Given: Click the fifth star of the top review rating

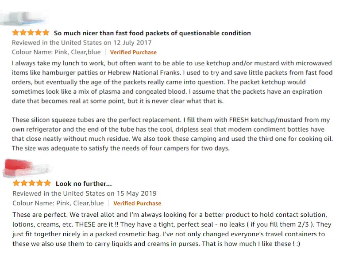Looking at the screenshot, I should (46, 33).
